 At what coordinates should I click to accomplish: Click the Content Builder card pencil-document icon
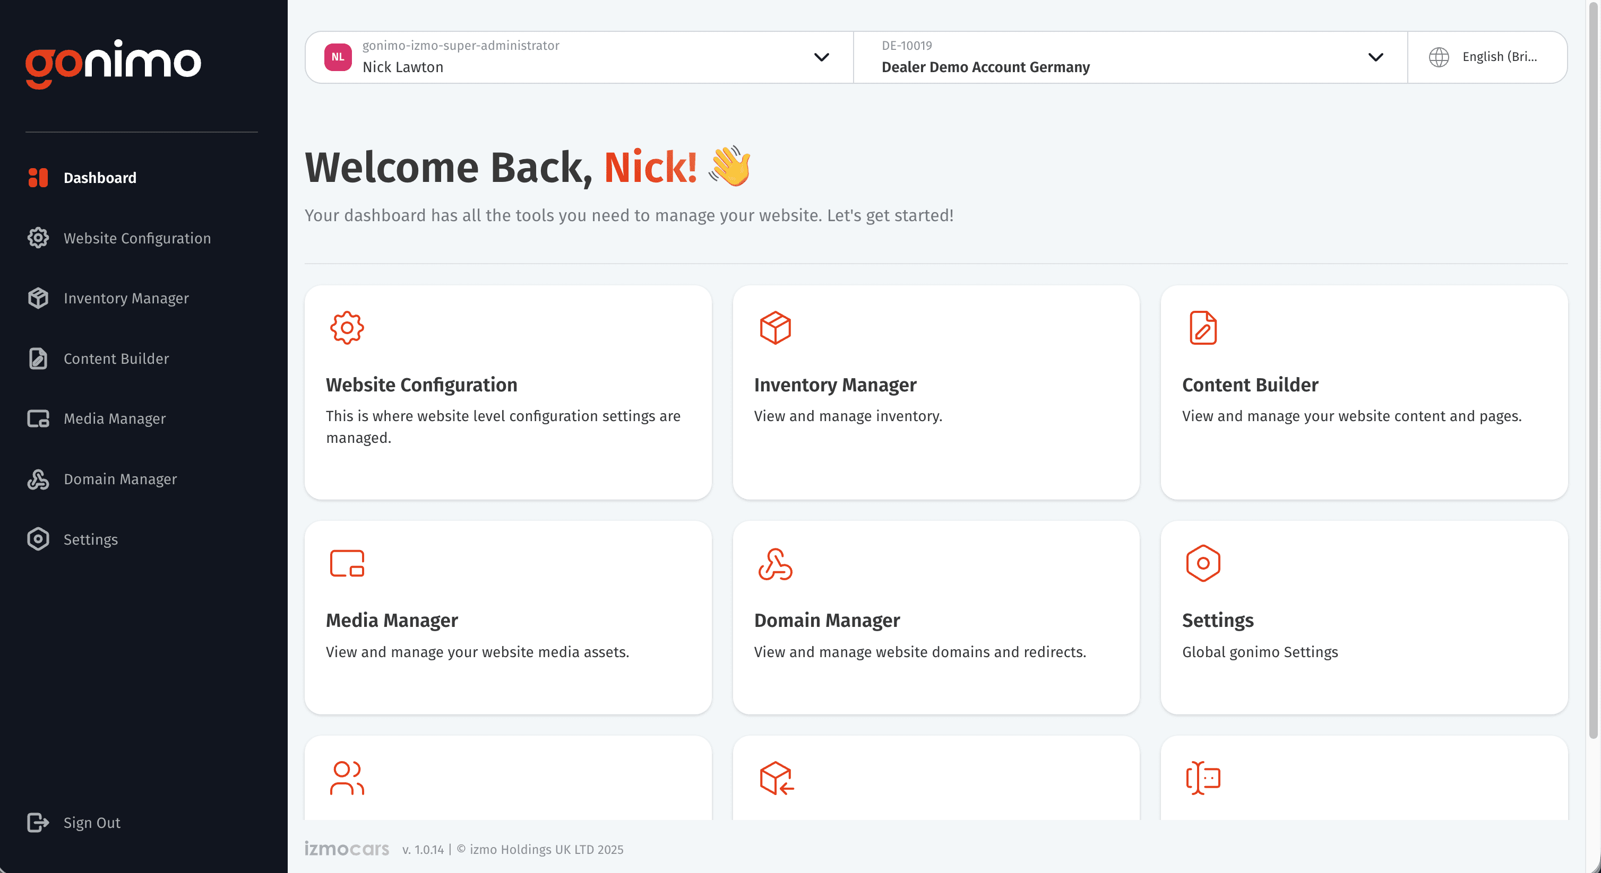tap(1203, 328)
